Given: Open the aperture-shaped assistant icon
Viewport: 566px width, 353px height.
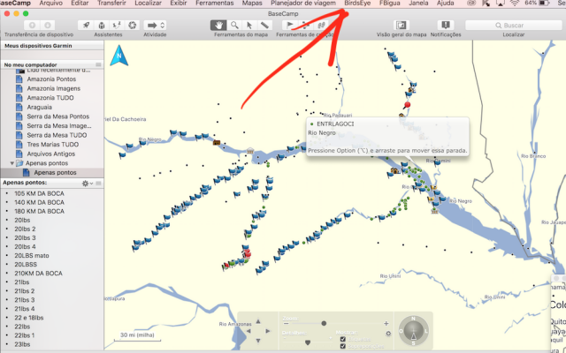Looking at the screenshot, I should coord(132,26).
